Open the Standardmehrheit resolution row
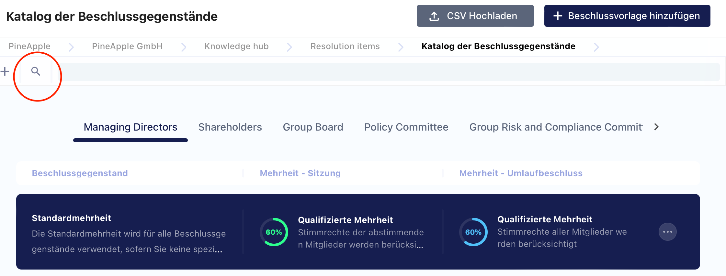 tap(358, 232)
